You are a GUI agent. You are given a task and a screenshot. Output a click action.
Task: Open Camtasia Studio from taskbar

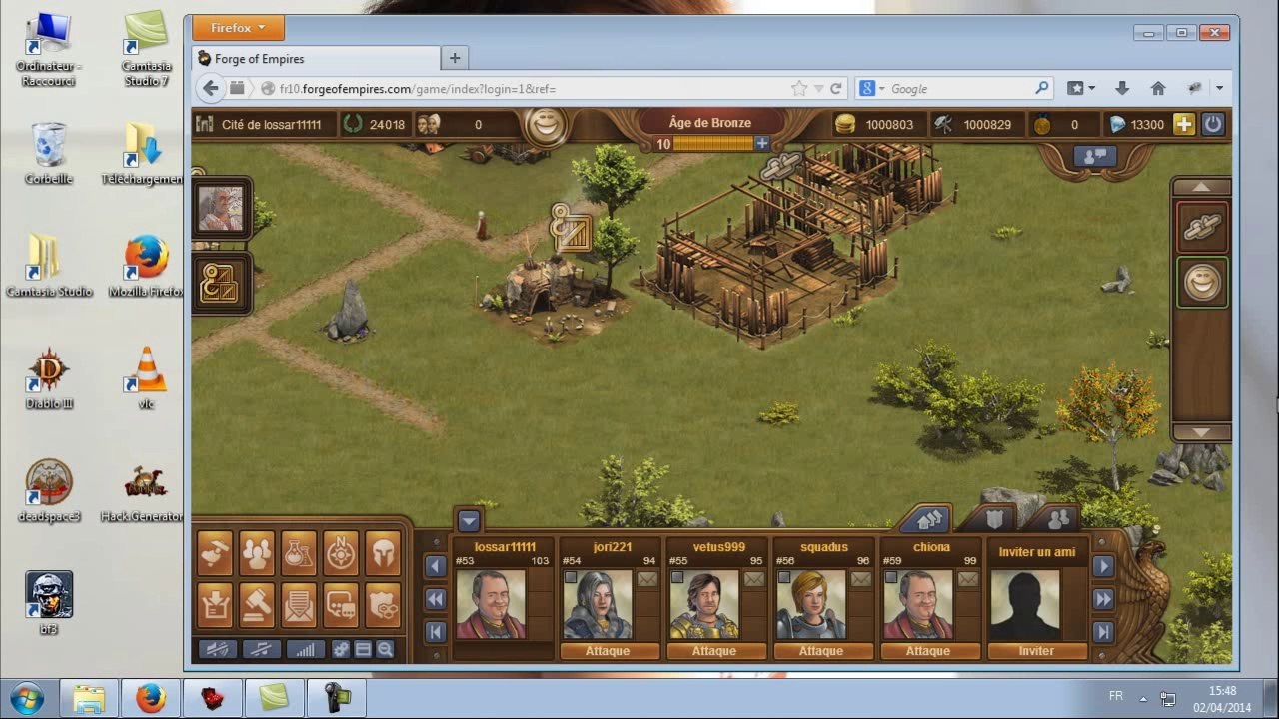[274, 697]
